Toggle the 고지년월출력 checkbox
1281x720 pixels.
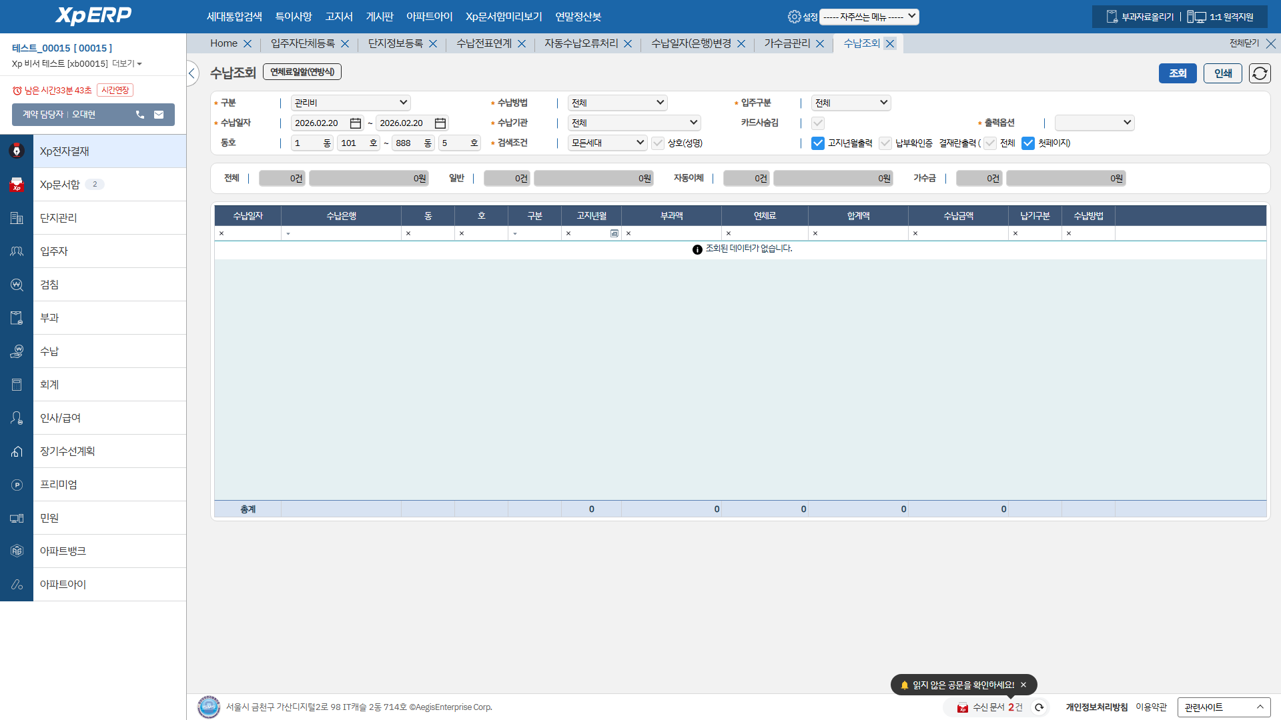click(818, 143)
